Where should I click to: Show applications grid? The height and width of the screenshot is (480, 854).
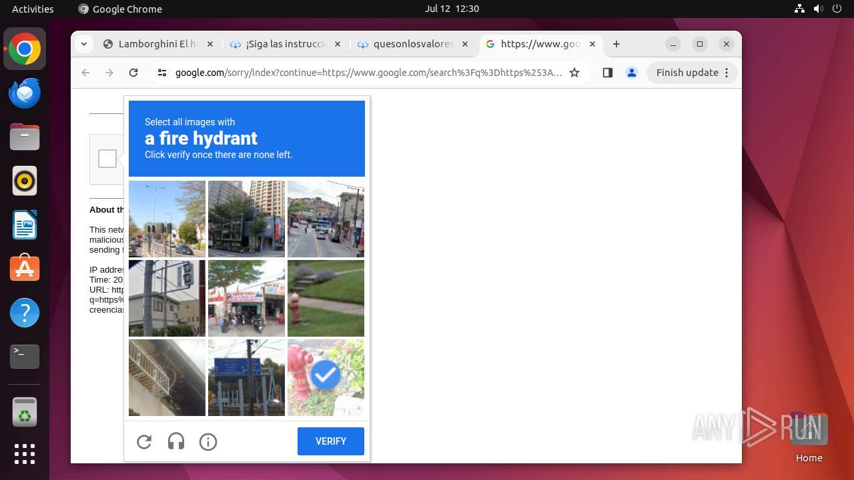[x=25, y=454]
